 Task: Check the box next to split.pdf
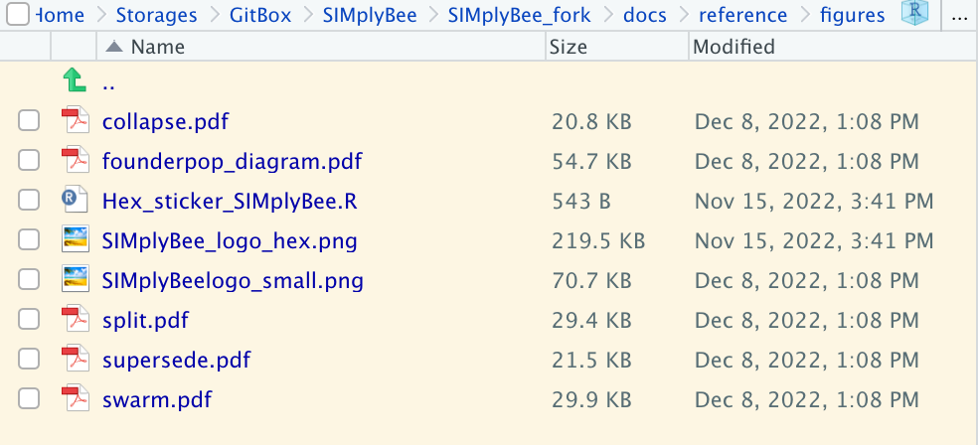(x=29, y=320)
